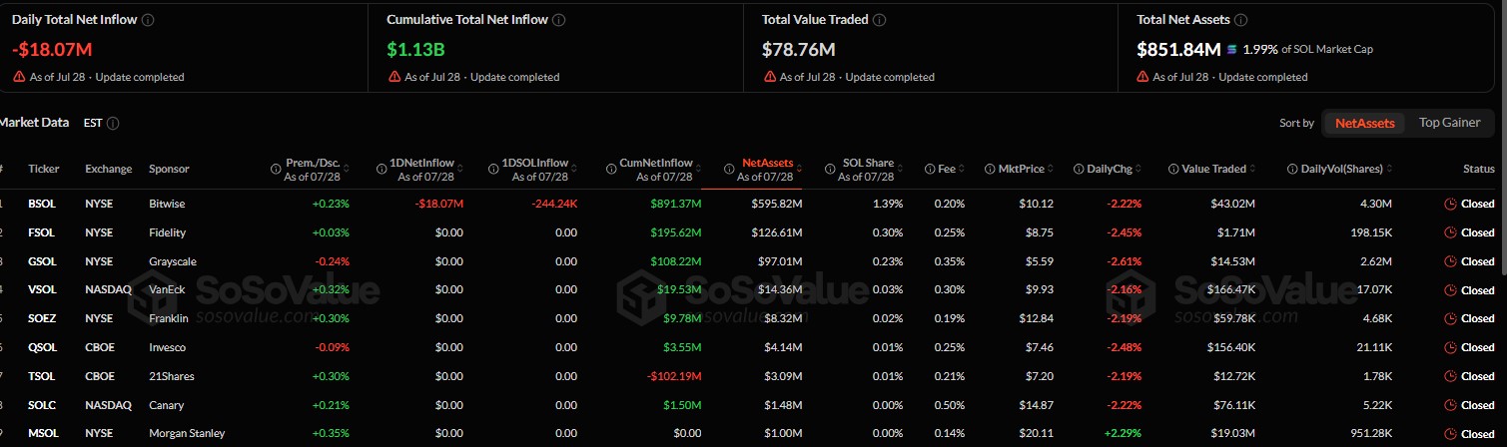
Task: Open the Total Value Traded info icon
Action: [x=879, y=19]
